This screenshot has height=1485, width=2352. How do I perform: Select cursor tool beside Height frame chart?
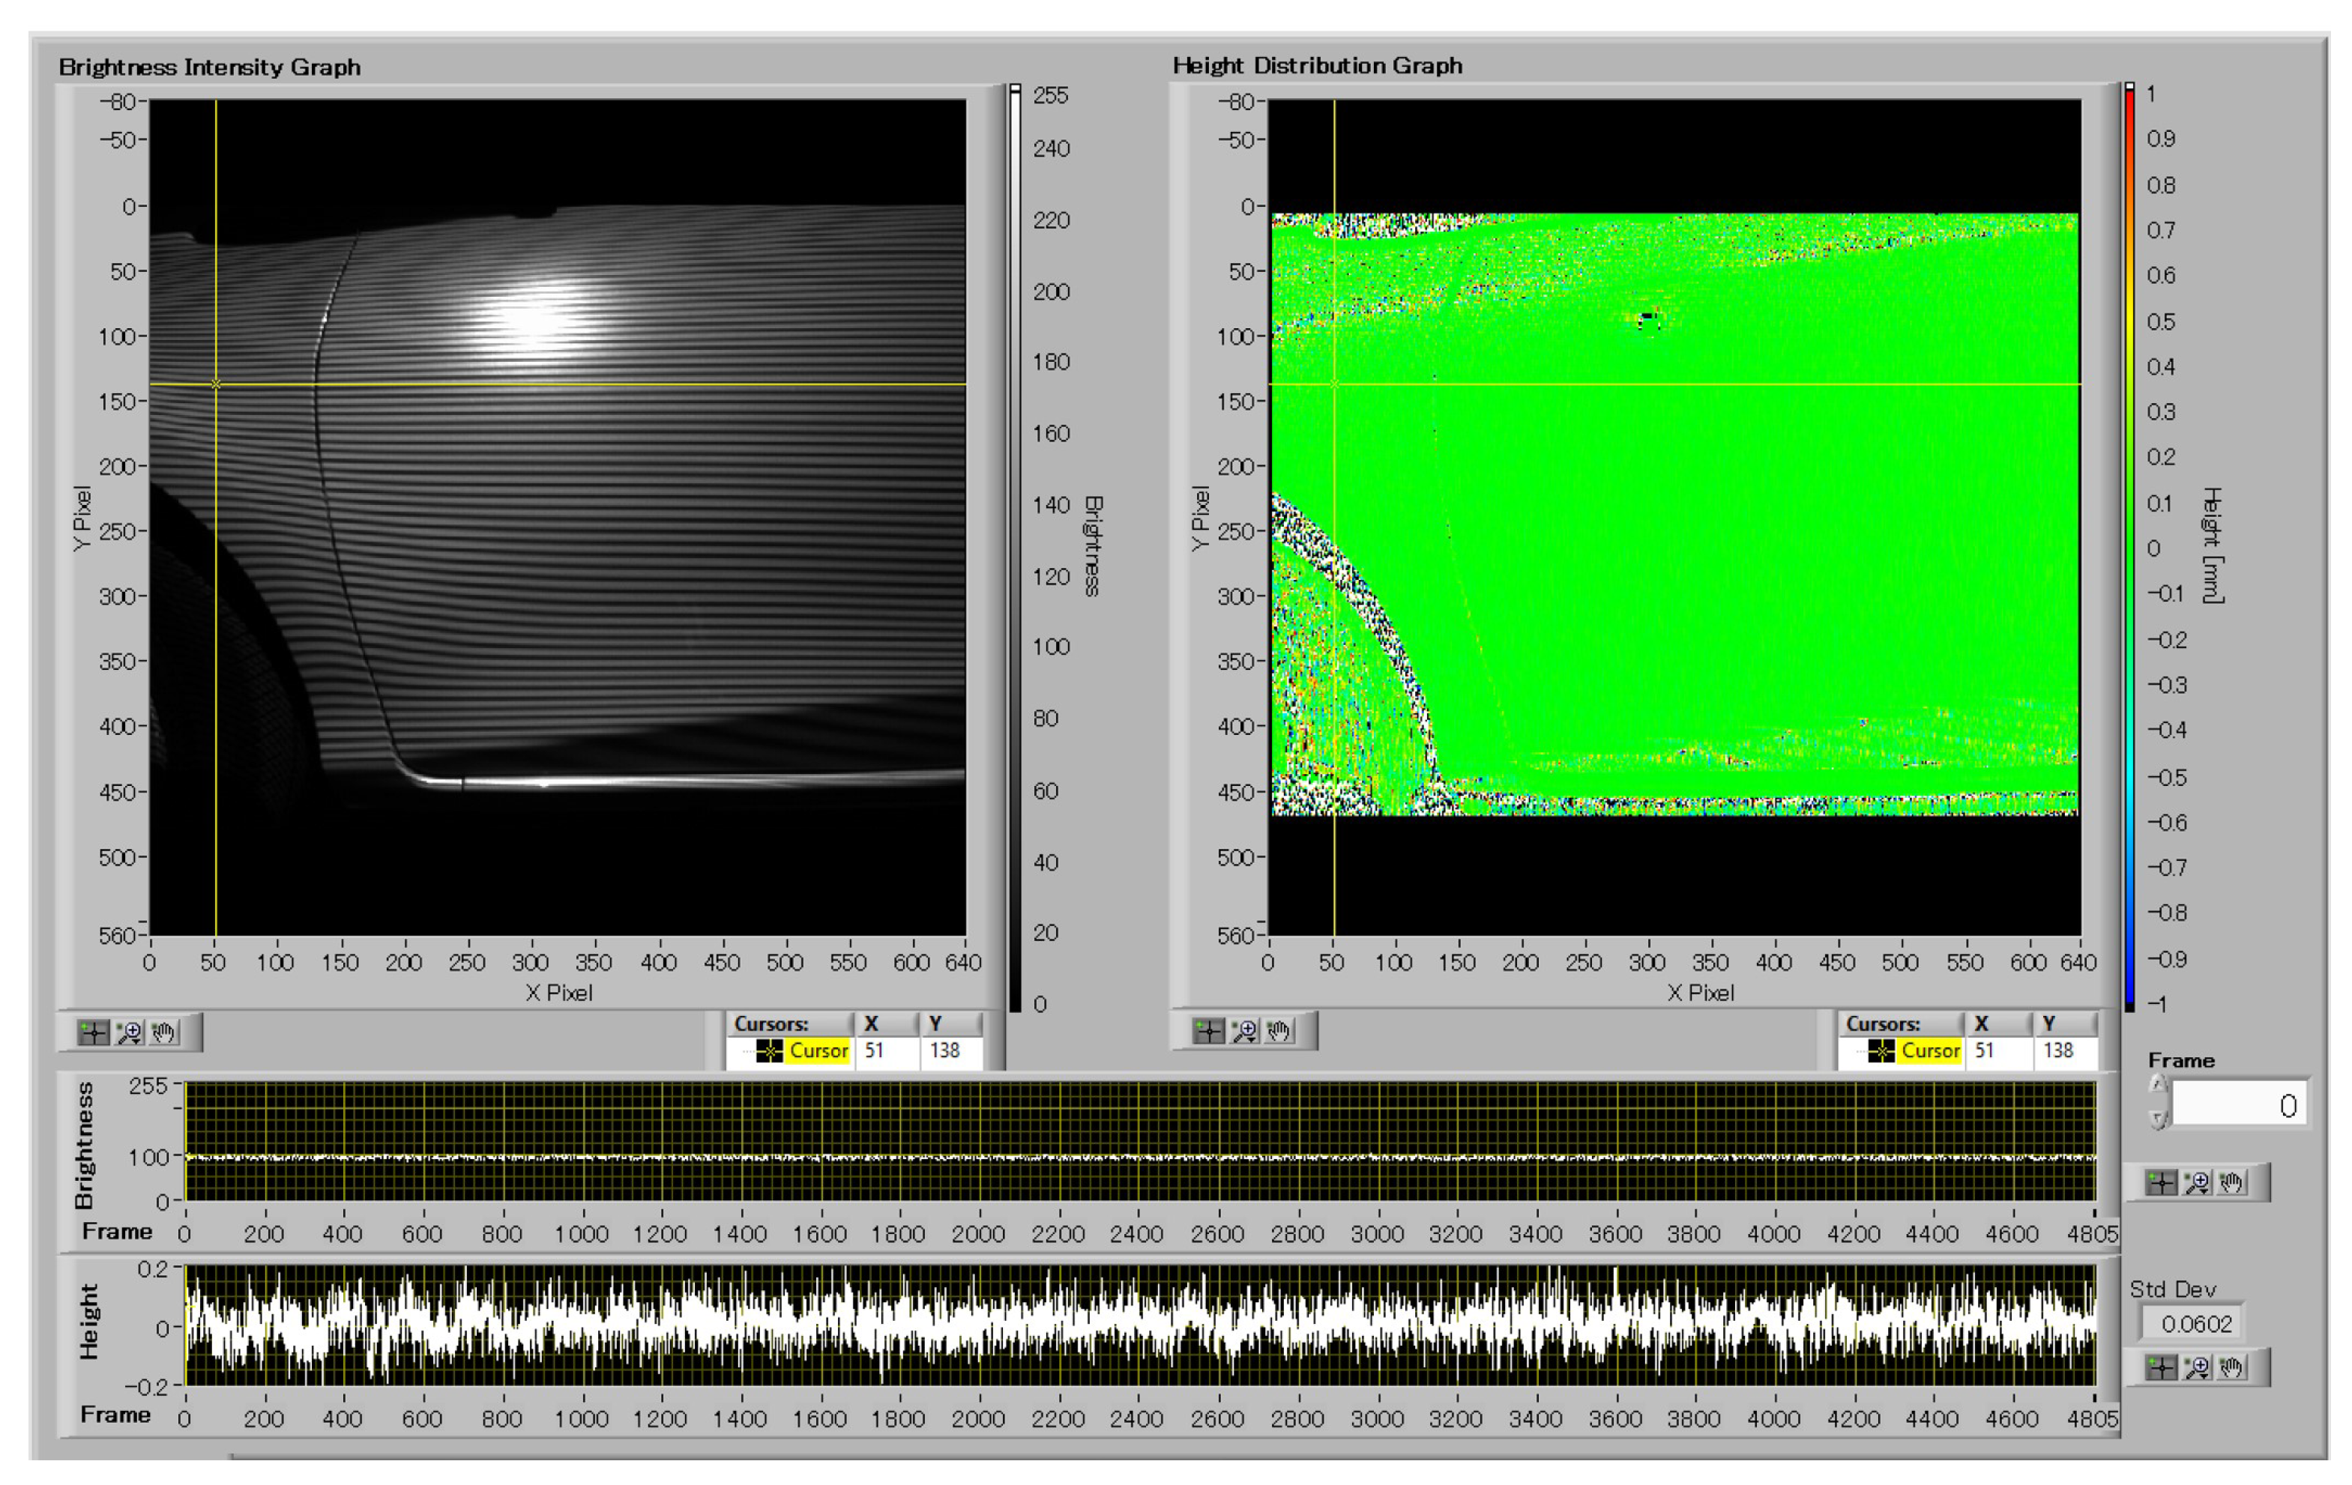coord(2162,1368)
